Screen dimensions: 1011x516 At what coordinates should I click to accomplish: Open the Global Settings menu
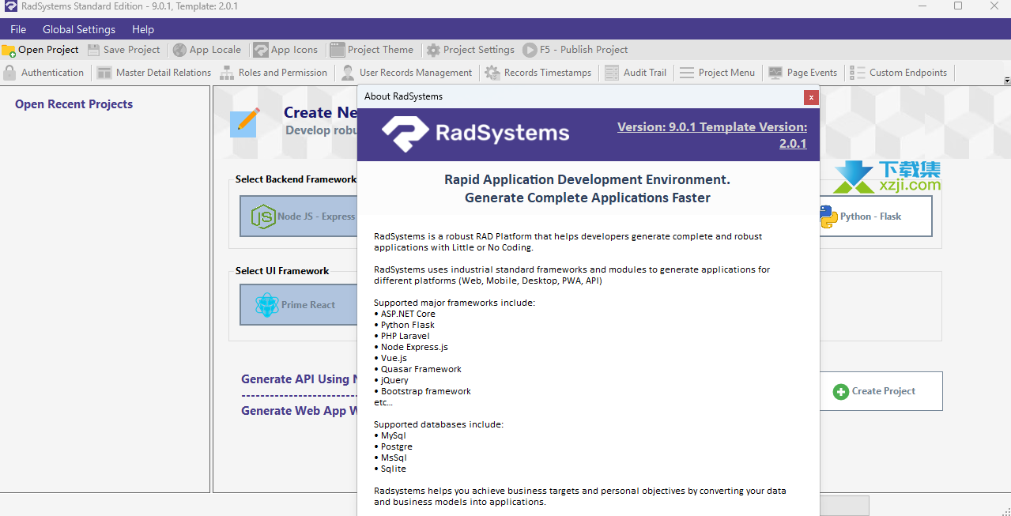(x=79, y=29)
